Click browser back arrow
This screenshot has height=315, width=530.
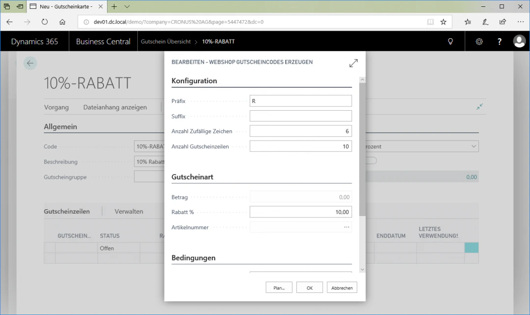[9, 22]
